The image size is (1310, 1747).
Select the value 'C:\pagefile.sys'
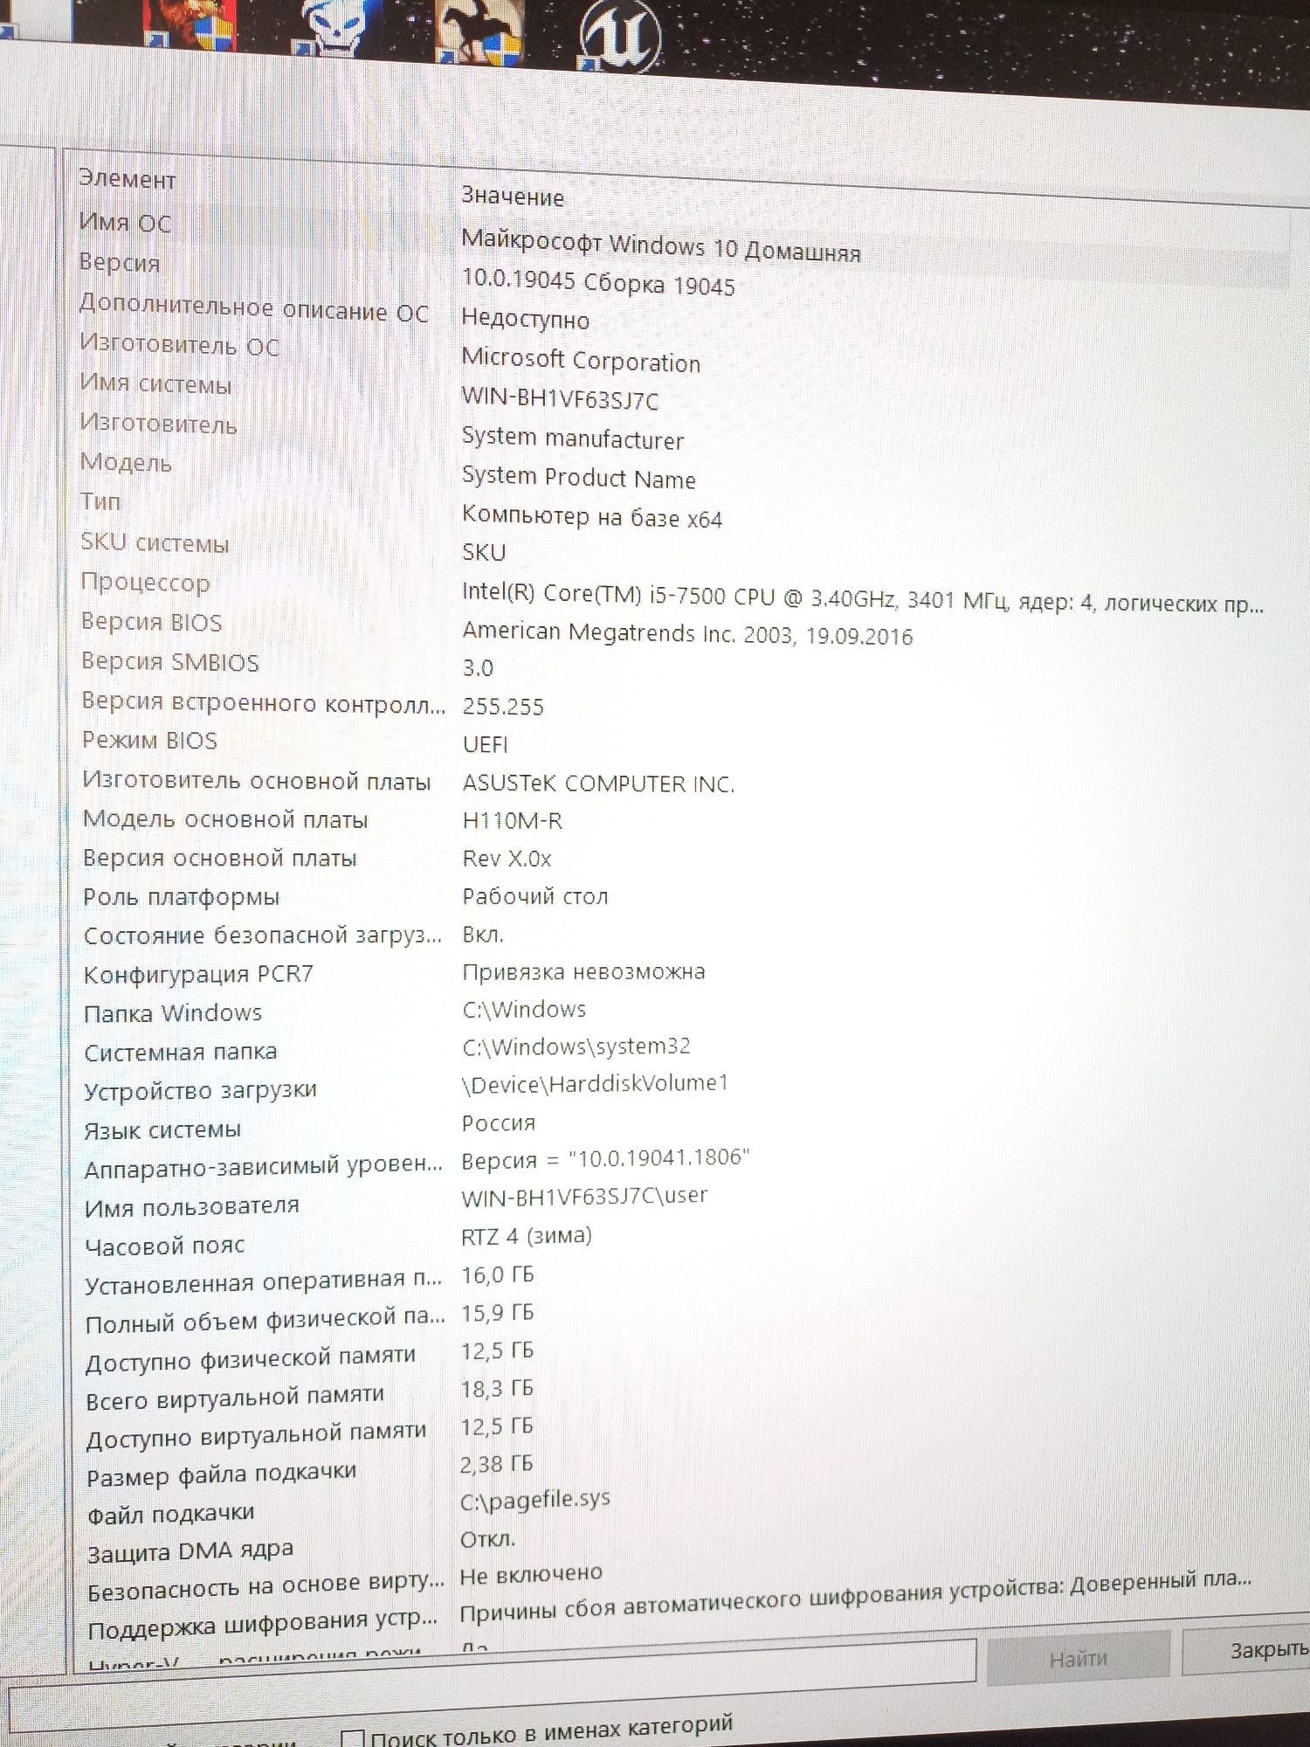pos(535,1500)
